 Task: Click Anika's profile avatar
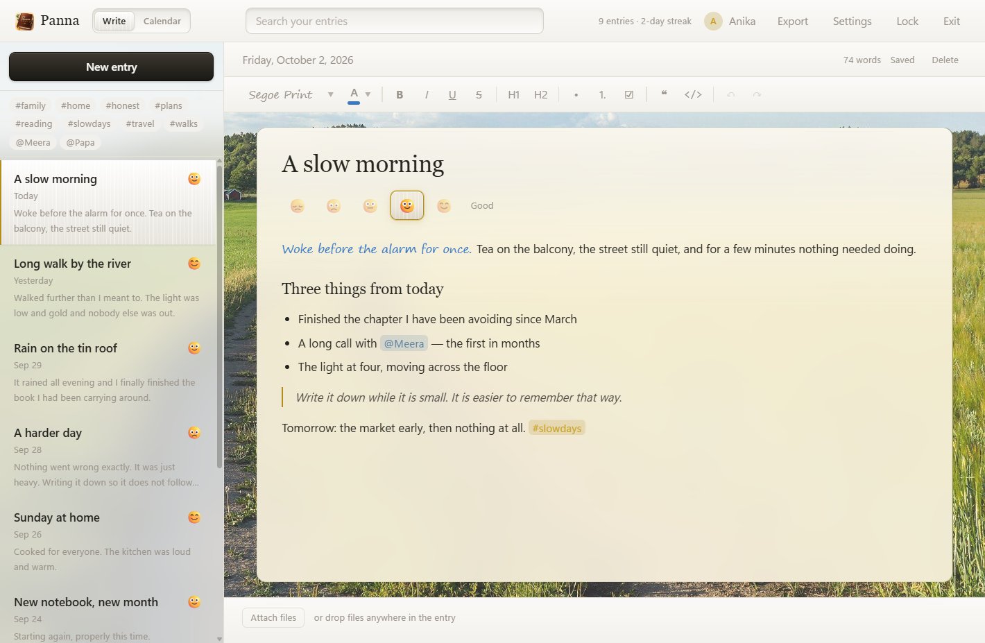[713, 22]
